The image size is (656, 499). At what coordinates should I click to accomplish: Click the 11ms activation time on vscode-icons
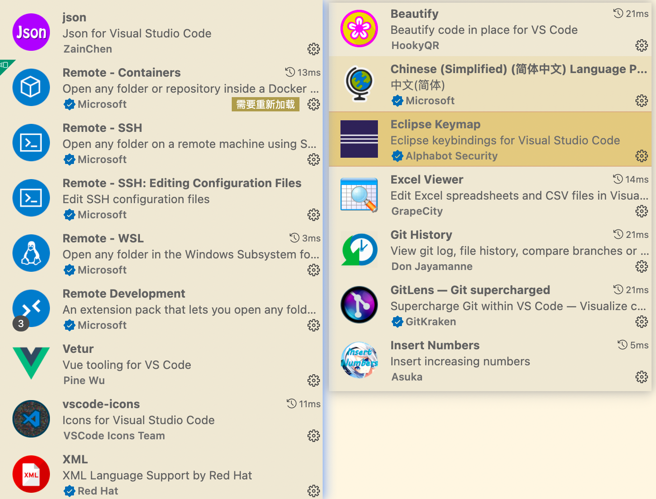pyautogui.click(x=304, y=404)
